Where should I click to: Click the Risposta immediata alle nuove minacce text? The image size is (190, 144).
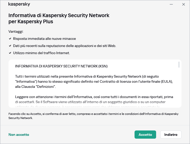[x=44, y=39]
